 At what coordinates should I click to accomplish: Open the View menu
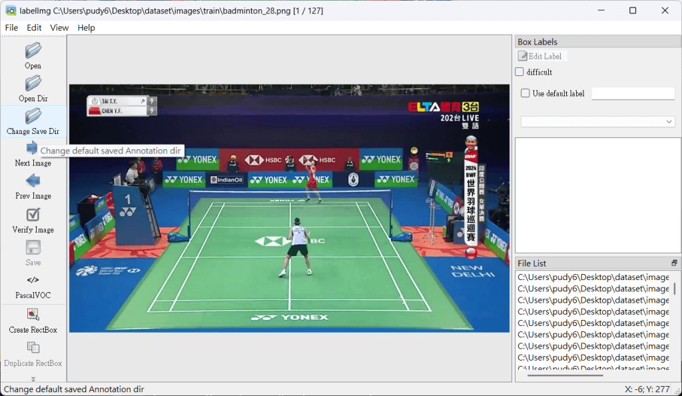click(x=59, y=27)
